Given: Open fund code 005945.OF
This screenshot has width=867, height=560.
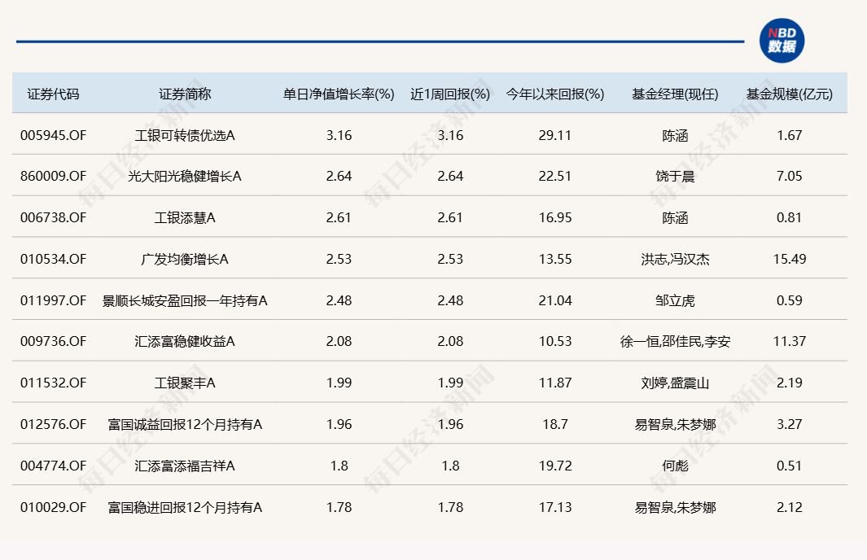Looking at the screenshot, I should (x=54, y=135).
